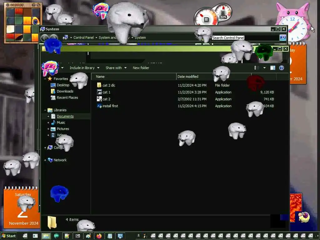Click the File folder type cell
Viewport: 320px width, 240px height.
222,85
